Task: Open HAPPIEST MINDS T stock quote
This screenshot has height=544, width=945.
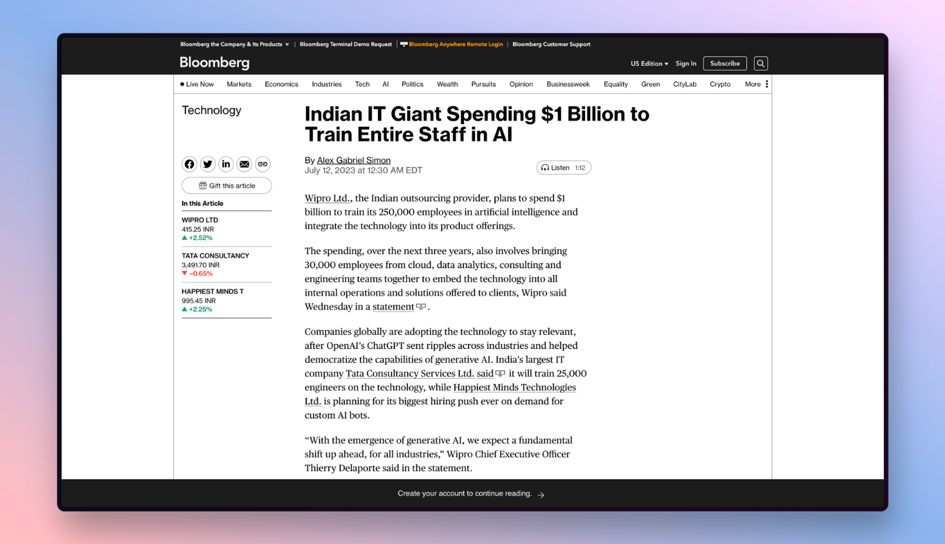Action: 213,292
